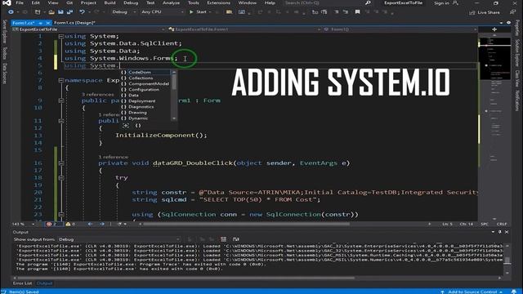Click the Sign in link
The width and height of the screenshot is (523, 294).
click(441, 3)
